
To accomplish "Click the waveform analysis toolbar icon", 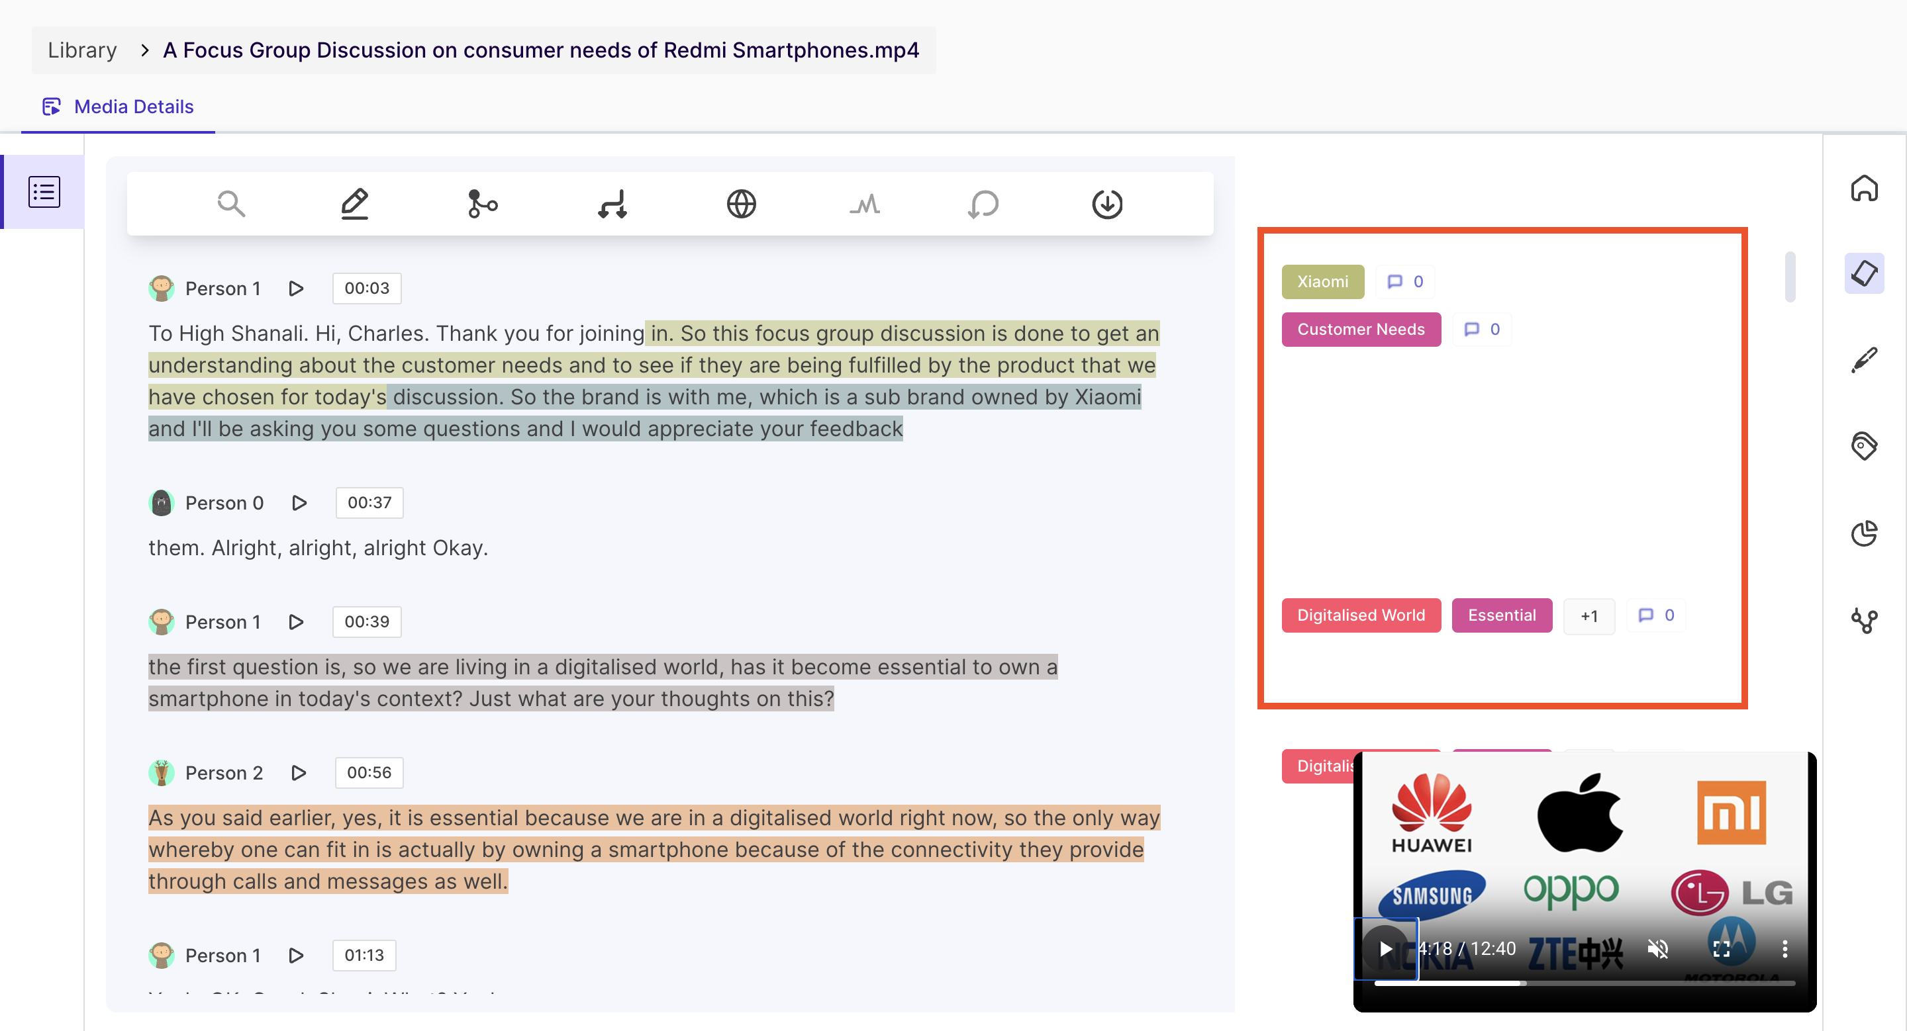I will tap(865, 203).
